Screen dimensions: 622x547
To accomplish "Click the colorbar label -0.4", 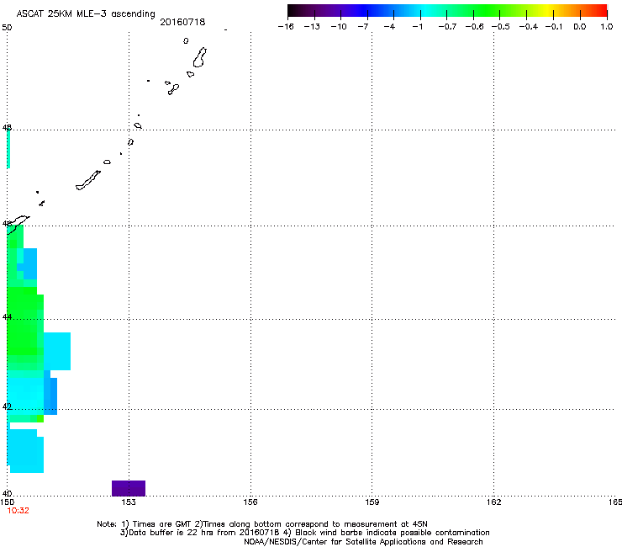I will tap(529, 27).
